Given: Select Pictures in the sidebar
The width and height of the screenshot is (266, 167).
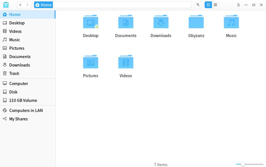Looking at the screenshot, I should (28, 48).
